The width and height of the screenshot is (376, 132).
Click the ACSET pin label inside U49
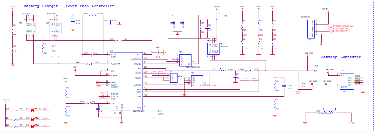pos(115,87)
